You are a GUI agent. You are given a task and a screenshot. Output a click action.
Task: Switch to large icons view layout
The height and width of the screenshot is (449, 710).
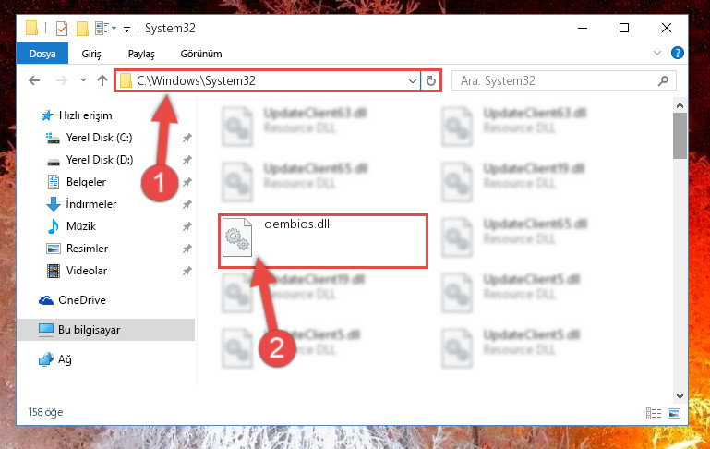click(x=674, y=413)
